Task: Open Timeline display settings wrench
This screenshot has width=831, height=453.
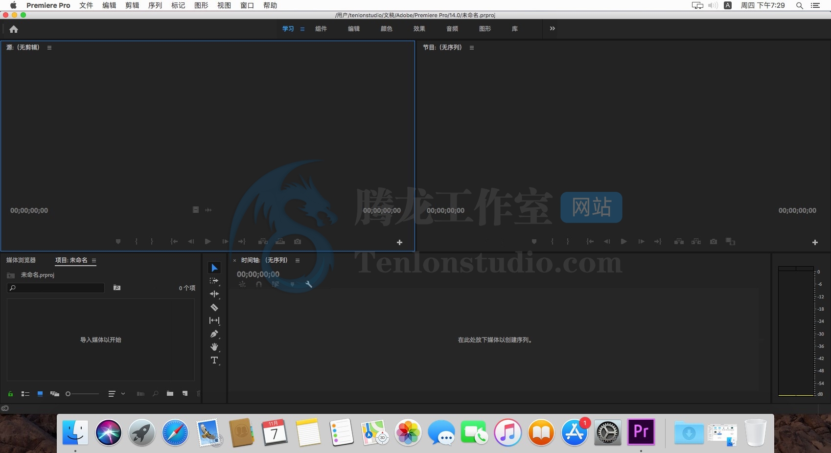Action: [x=309, y=284]
